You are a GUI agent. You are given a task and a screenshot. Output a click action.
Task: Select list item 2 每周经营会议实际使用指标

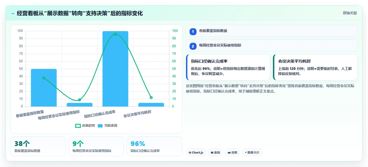click(272, 45)
